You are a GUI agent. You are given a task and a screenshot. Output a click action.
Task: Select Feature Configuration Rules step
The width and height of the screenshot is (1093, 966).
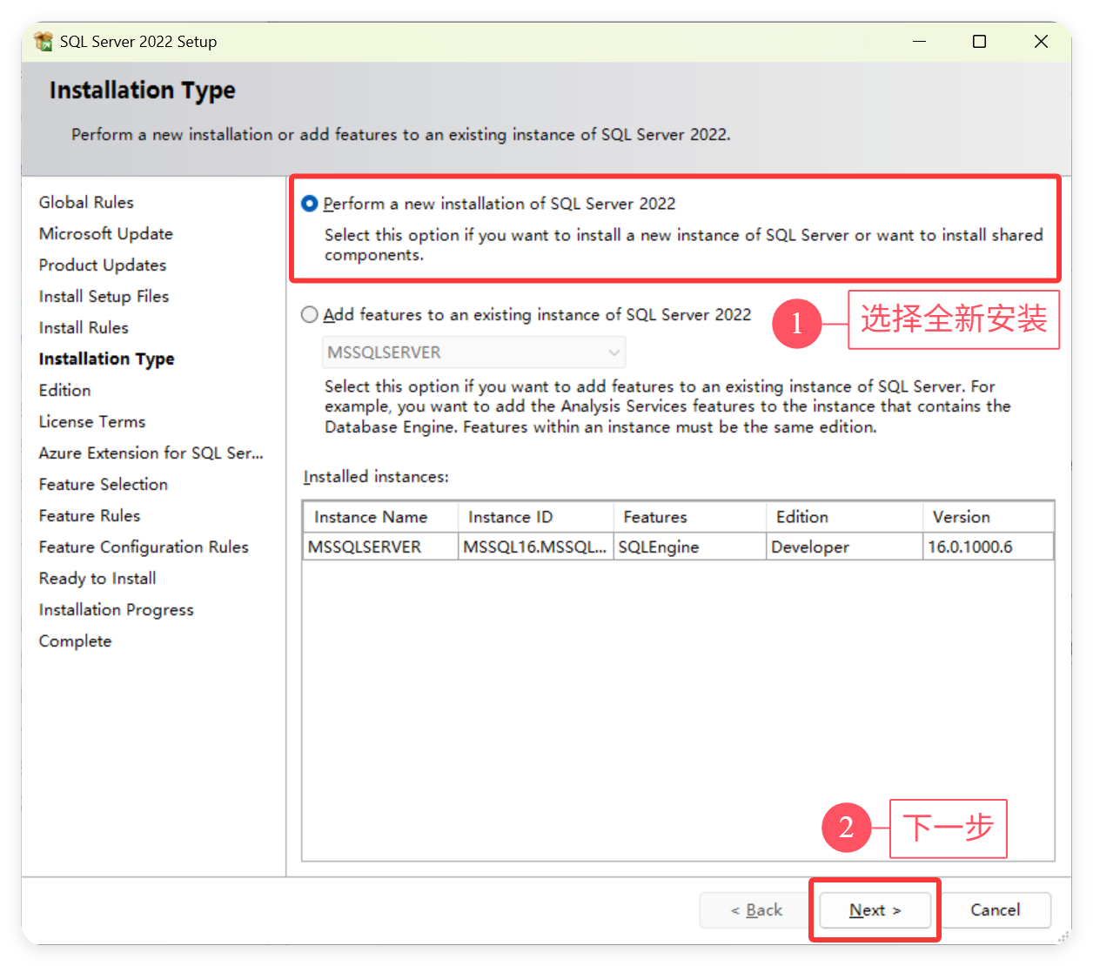144,547
